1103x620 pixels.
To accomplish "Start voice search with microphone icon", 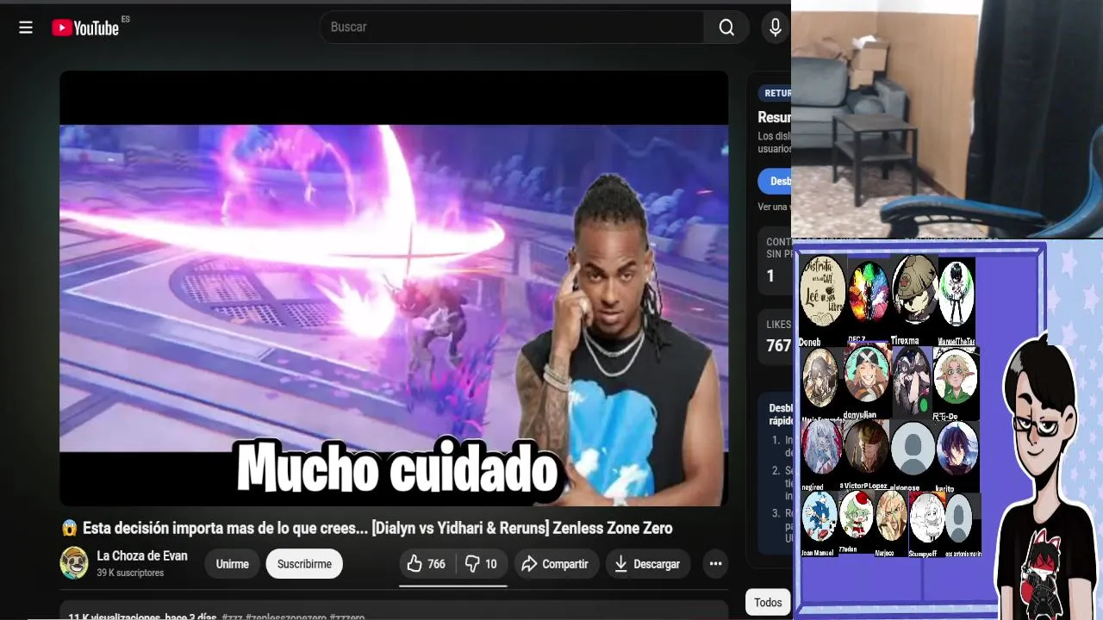I will [x=775, y=28].
